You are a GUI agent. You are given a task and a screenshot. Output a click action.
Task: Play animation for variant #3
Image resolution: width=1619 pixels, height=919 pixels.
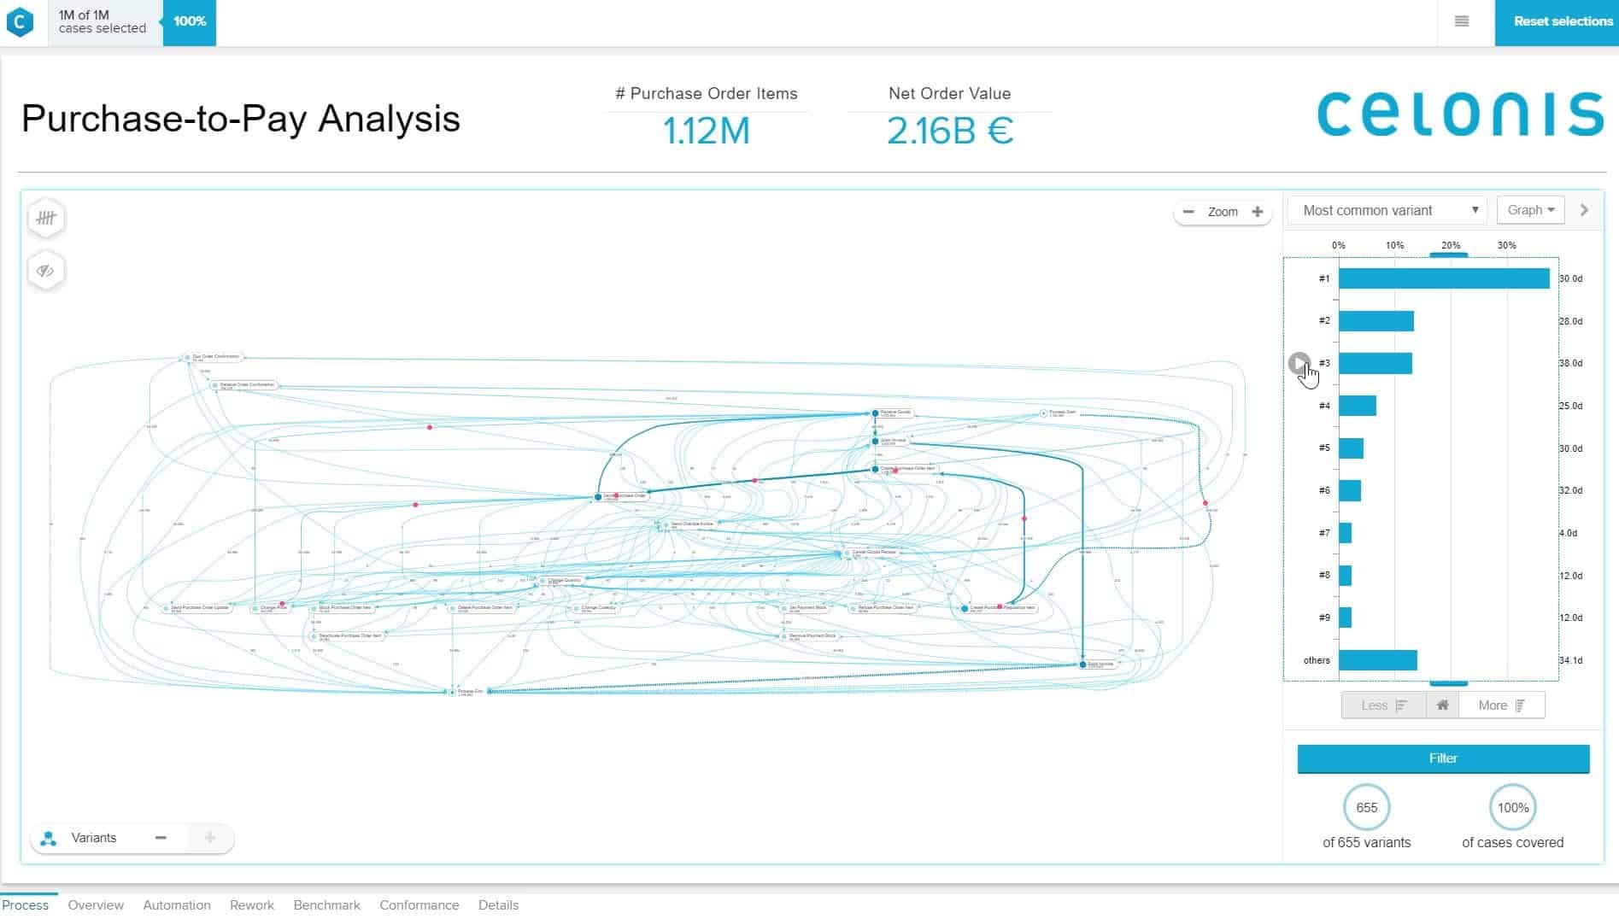pos(1299,363)
